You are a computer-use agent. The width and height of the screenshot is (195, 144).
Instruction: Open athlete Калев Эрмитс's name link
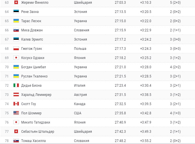32,39
